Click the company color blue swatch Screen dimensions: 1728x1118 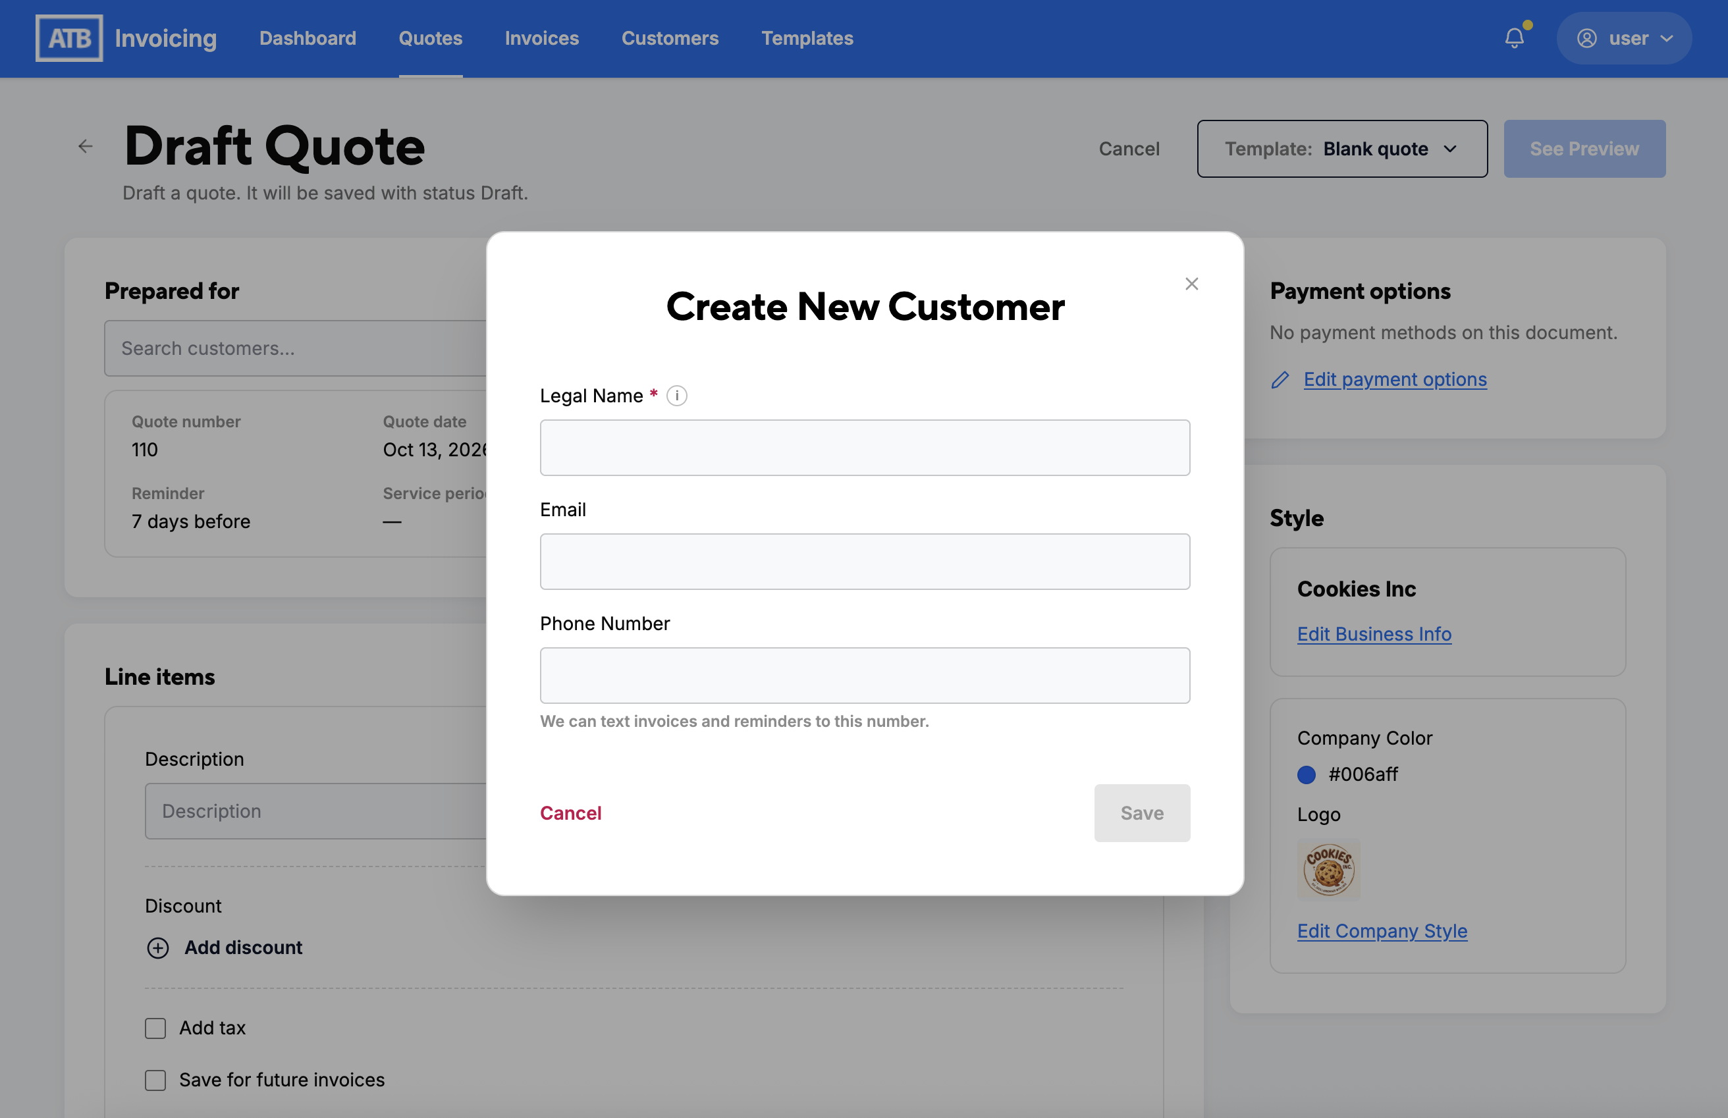coord(1306,774)
